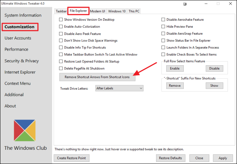Tick Enable Check Boxes To Select Items
Screen dimensions: 237x164
pyautogui.click(x=163, y=54)
